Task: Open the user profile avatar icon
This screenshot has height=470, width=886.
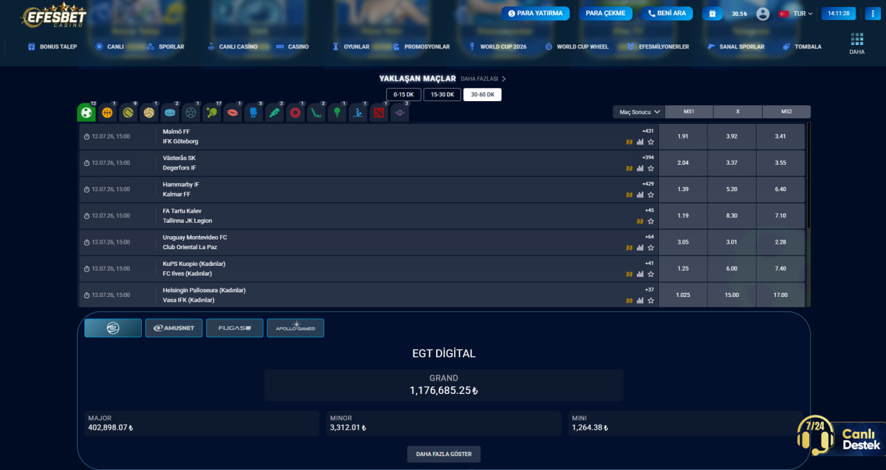Action: click(x=763, y=13)
